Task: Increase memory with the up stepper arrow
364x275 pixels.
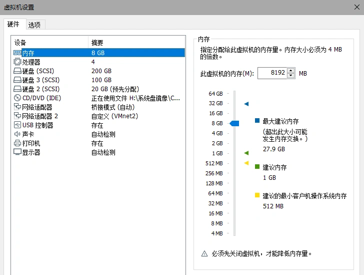Action: click(x=291, y=71)
